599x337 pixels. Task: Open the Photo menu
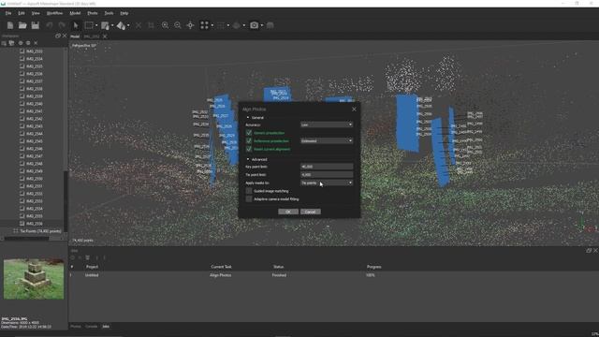(x=93, y=13)
